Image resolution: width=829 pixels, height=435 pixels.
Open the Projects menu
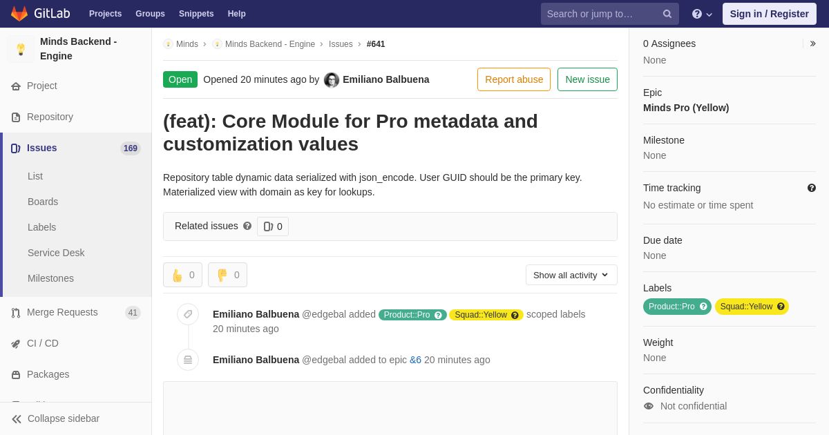105,14
